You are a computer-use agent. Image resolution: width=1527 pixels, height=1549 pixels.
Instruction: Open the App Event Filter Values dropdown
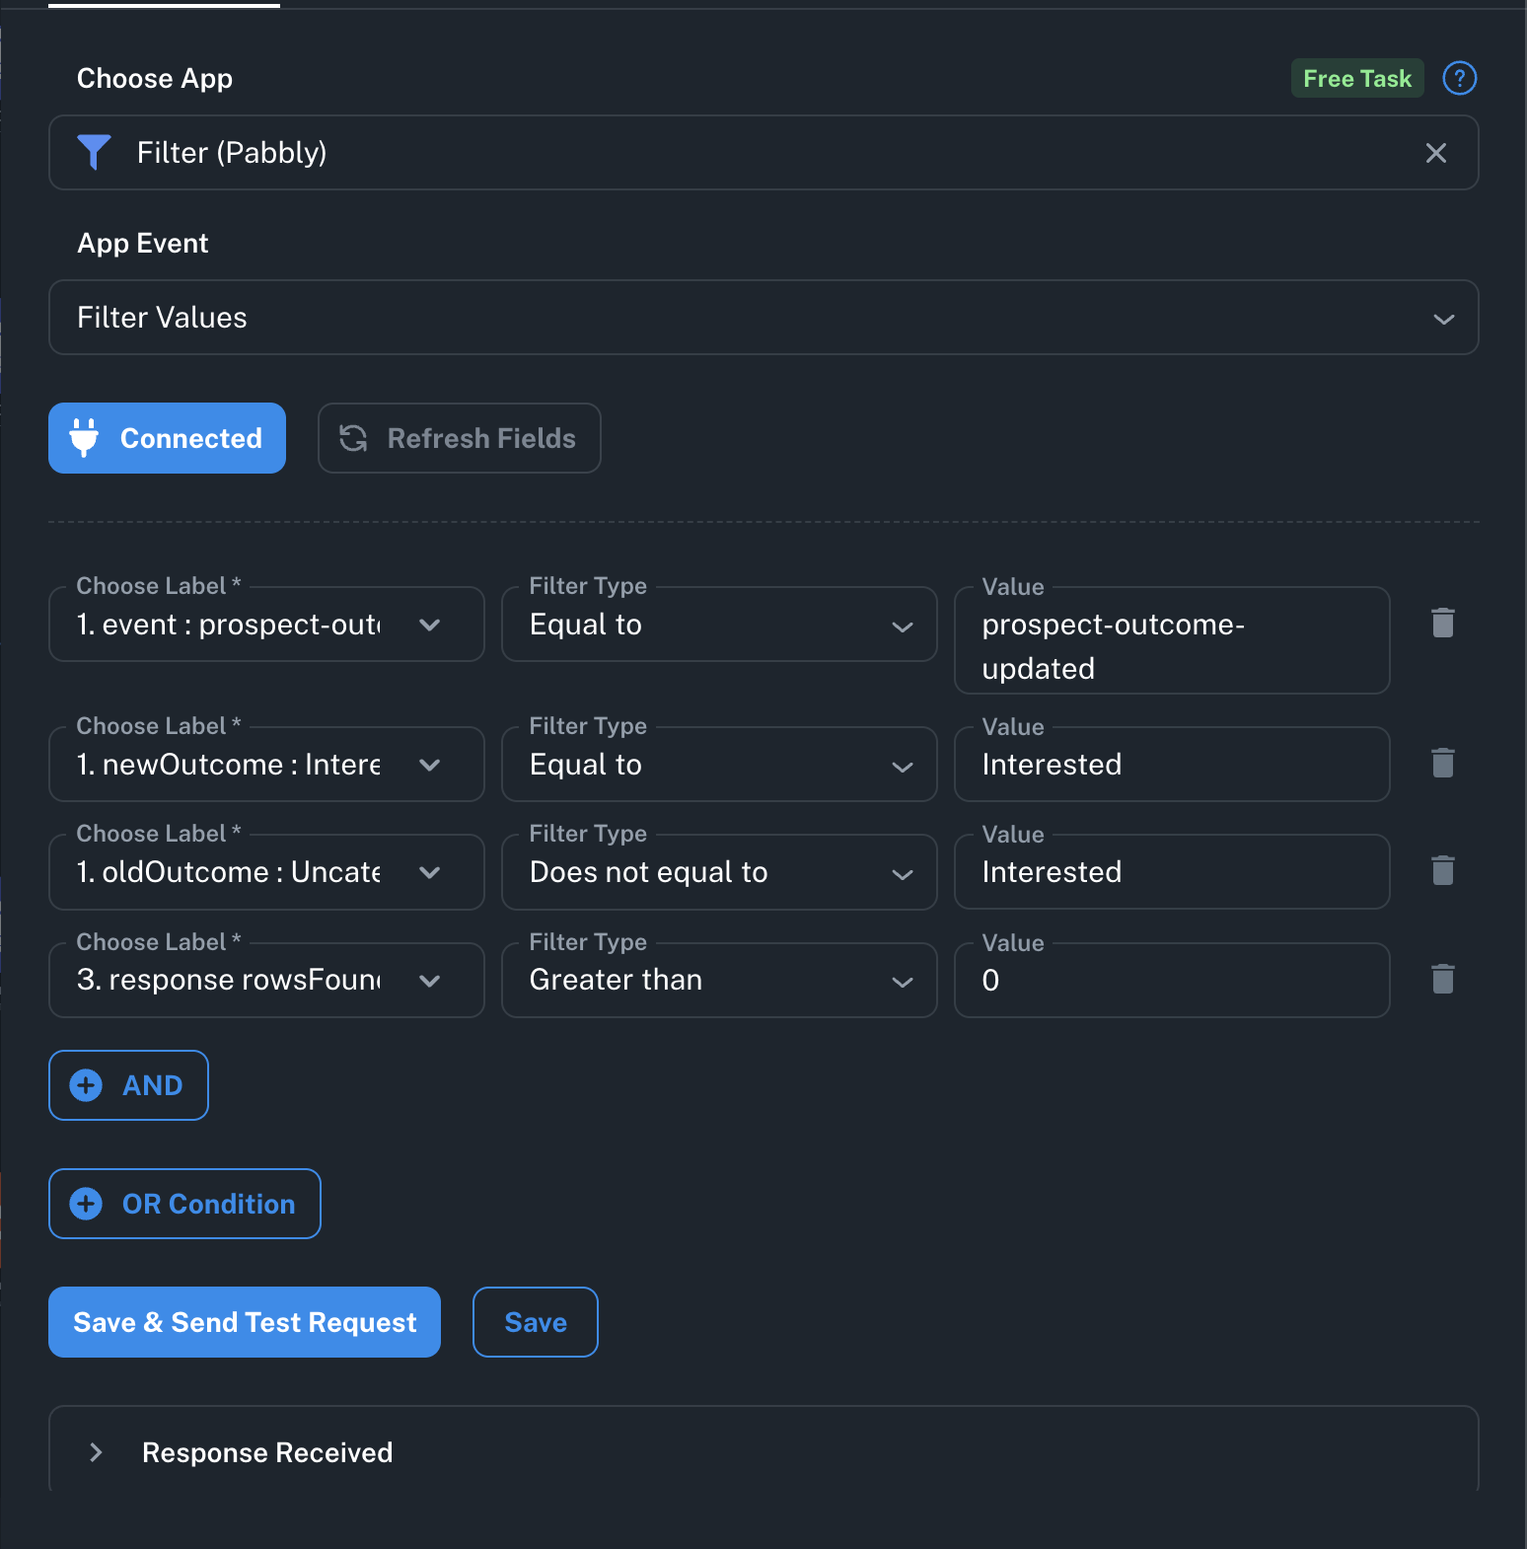[763, 318]
